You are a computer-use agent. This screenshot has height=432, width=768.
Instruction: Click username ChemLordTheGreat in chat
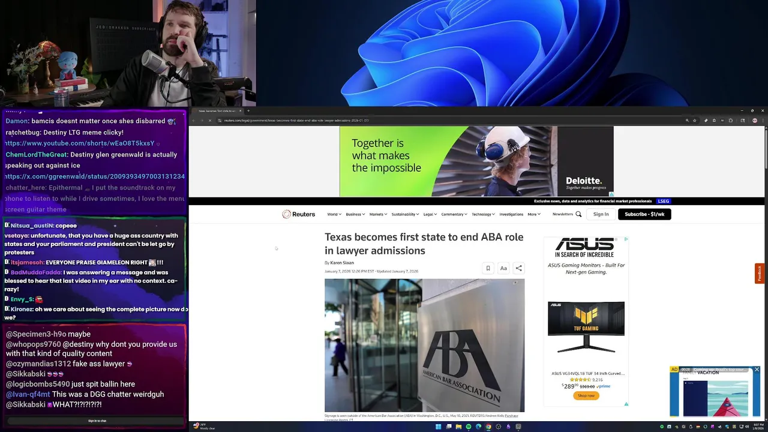click(37, 155)
